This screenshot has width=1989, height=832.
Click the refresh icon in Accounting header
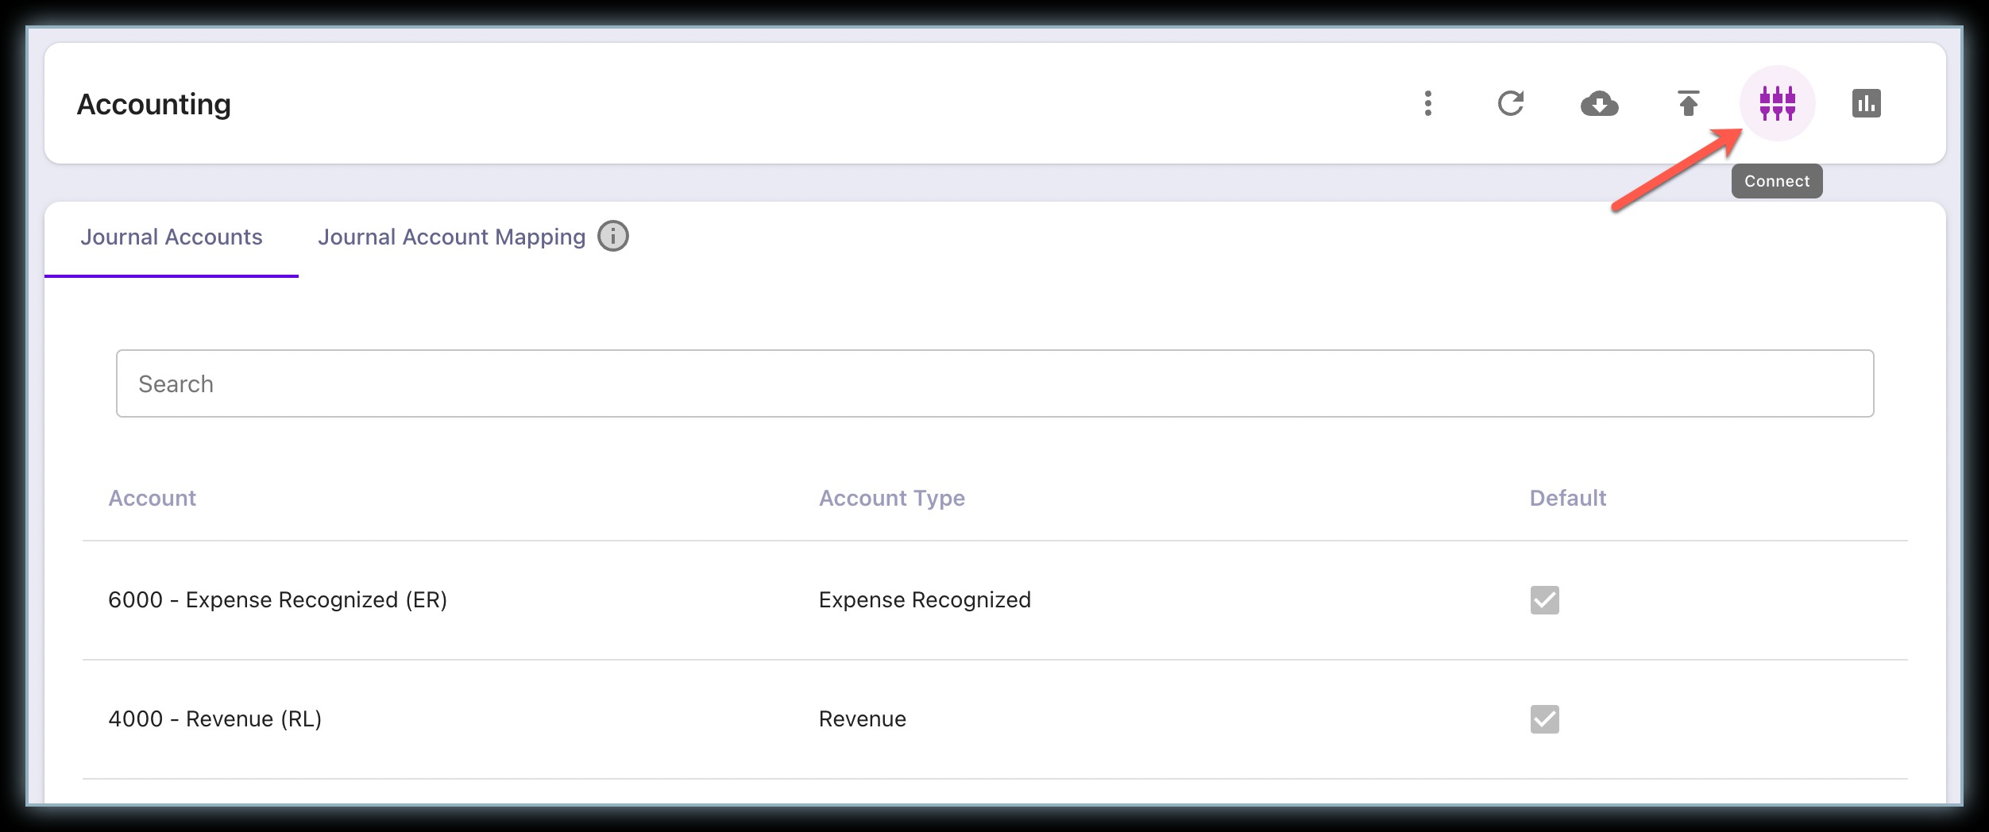click(x=1511, y=103)
